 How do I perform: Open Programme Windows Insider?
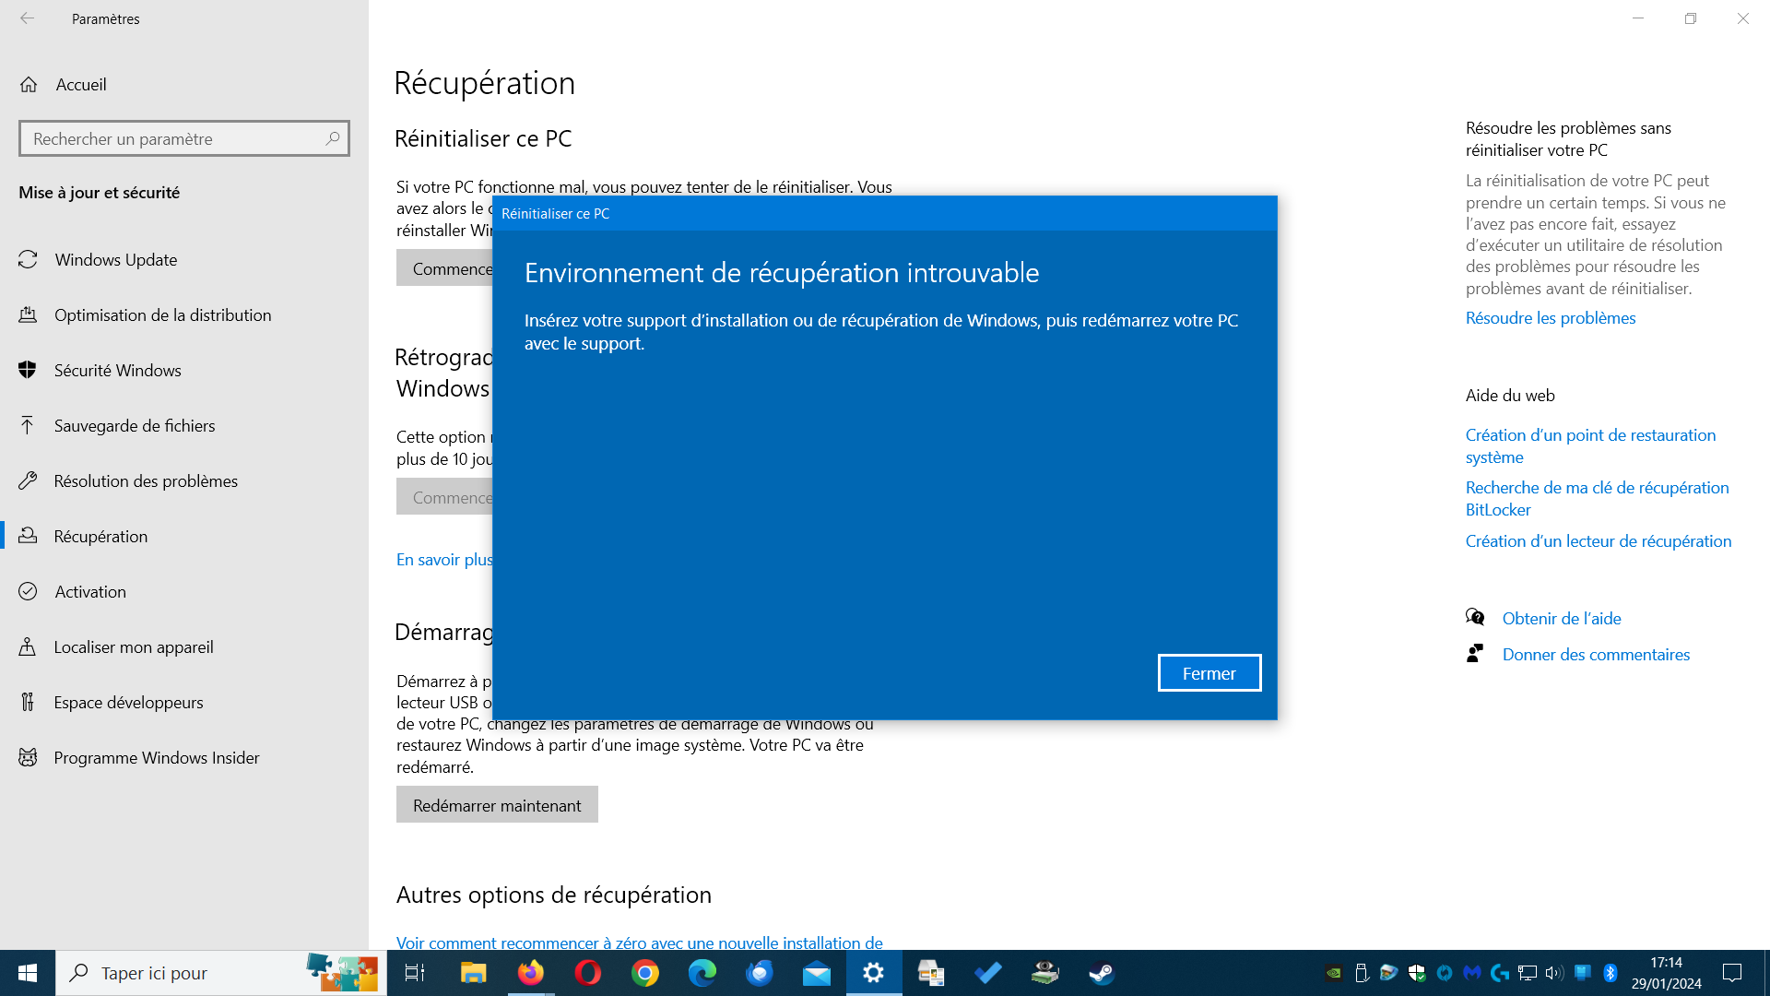156,757
